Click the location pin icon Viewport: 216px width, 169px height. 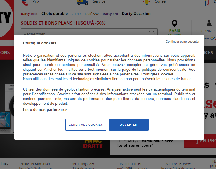175,23
